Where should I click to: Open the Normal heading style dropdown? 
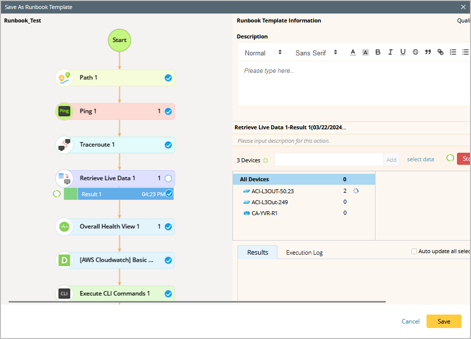263,52
